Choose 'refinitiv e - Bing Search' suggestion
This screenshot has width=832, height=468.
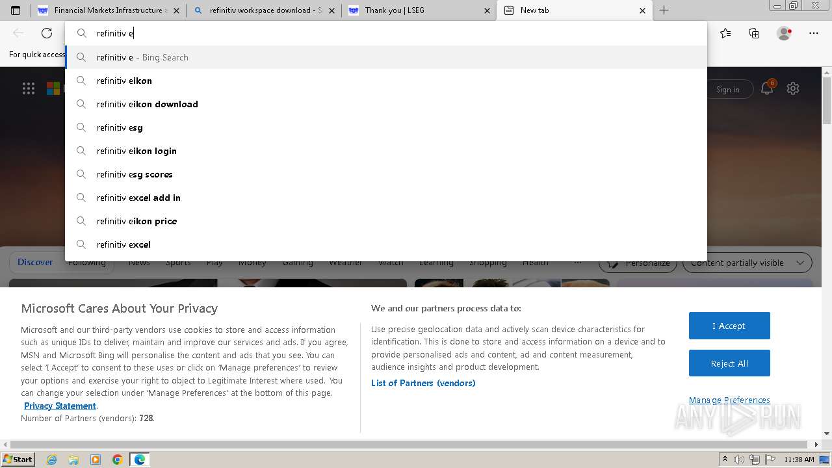386,57
